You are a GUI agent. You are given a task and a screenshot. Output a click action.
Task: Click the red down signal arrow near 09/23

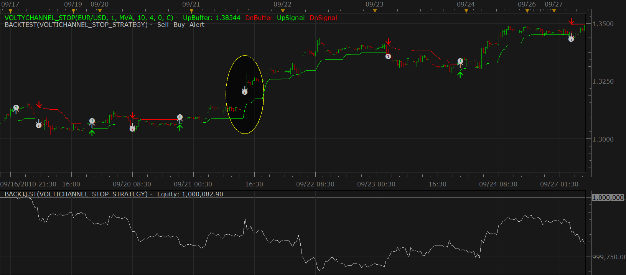coord(389,41)
